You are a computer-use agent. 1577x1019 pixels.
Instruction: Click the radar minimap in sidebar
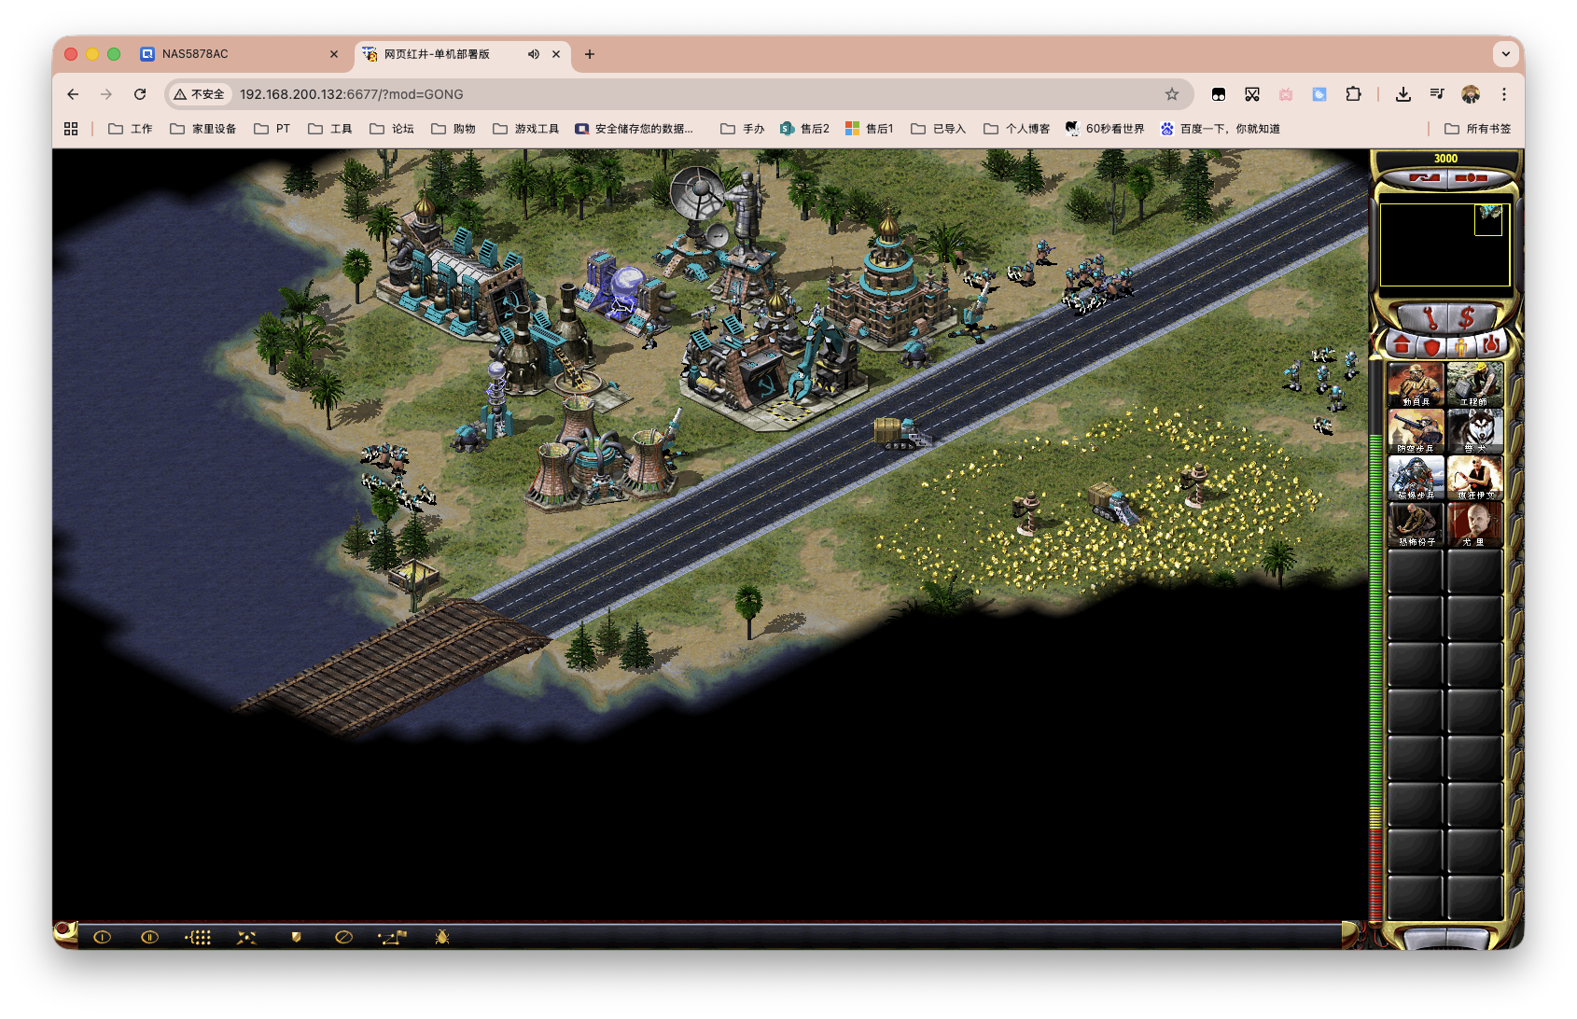1444,244
